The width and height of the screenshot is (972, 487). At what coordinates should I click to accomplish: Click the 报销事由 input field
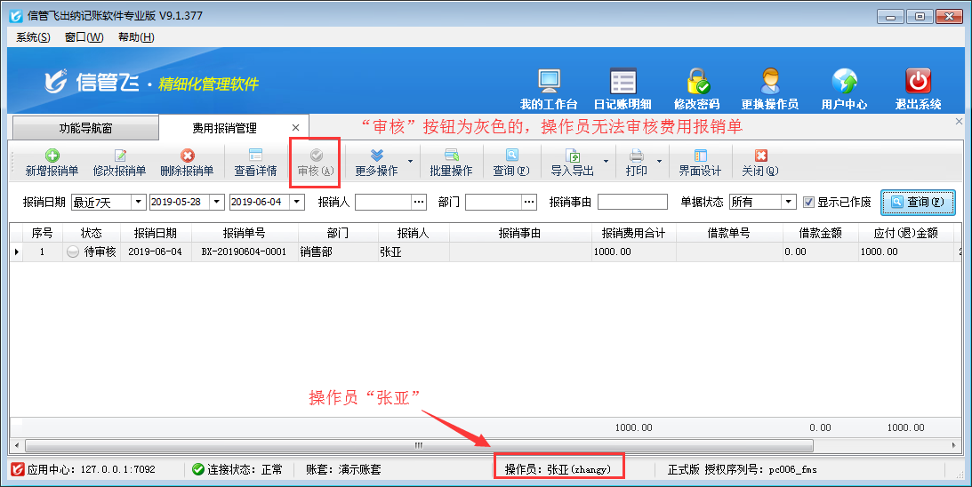(632, 202)
